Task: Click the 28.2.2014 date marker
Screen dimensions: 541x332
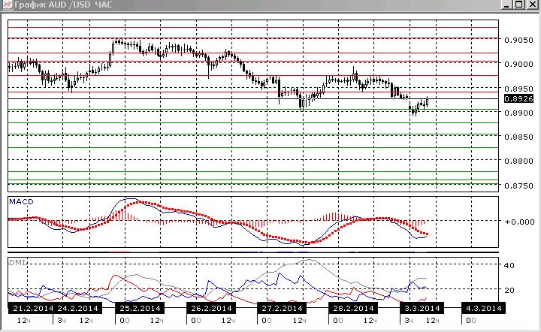Action: coord(353,308)
